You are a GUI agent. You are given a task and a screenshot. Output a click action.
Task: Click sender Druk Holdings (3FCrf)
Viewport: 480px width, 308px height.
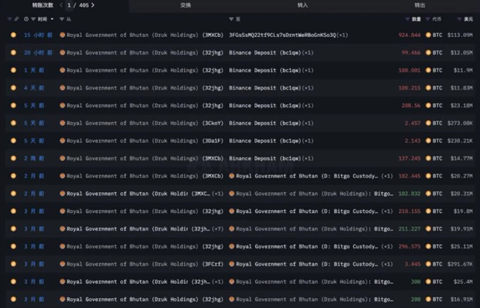(x=145, y=264)
